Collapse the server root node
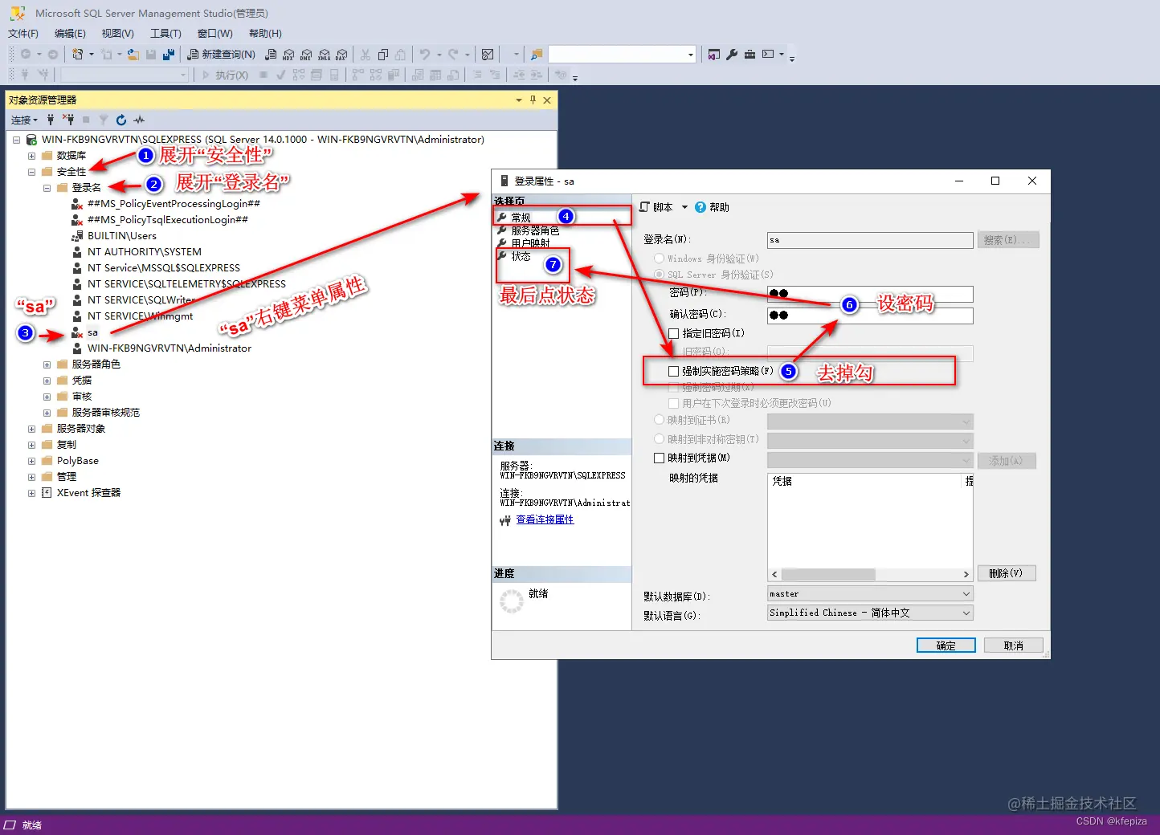The width and height of the screenshot is (1160, 835). (x=16, y=140)
